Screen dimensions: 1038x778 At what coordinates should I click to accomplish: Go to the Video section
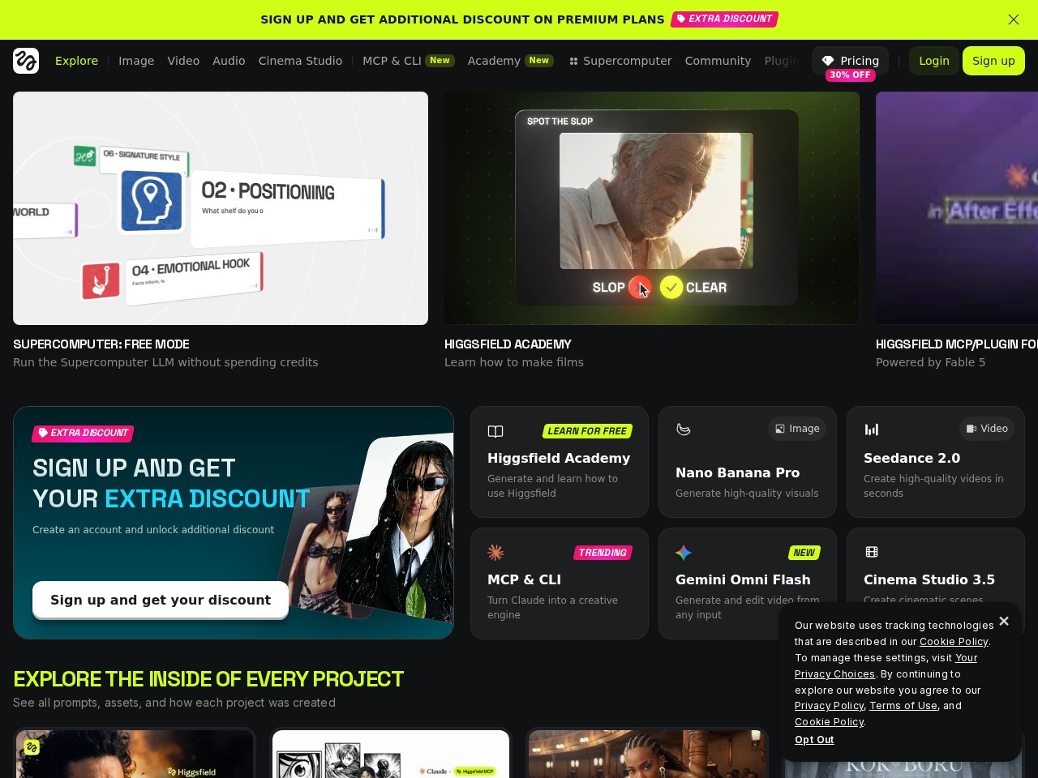point(183,61)
